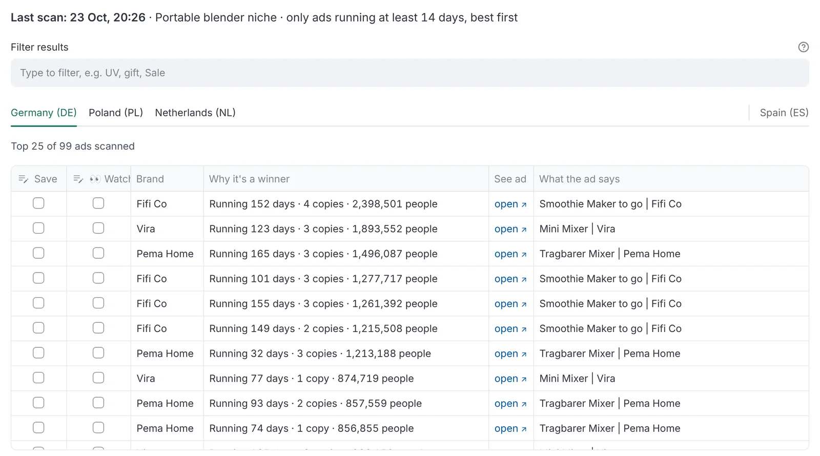The image size is (820, 456).
Task: Tick Watch checkbox for Pema Home 32 days ad
Action: tap(98, 353)
